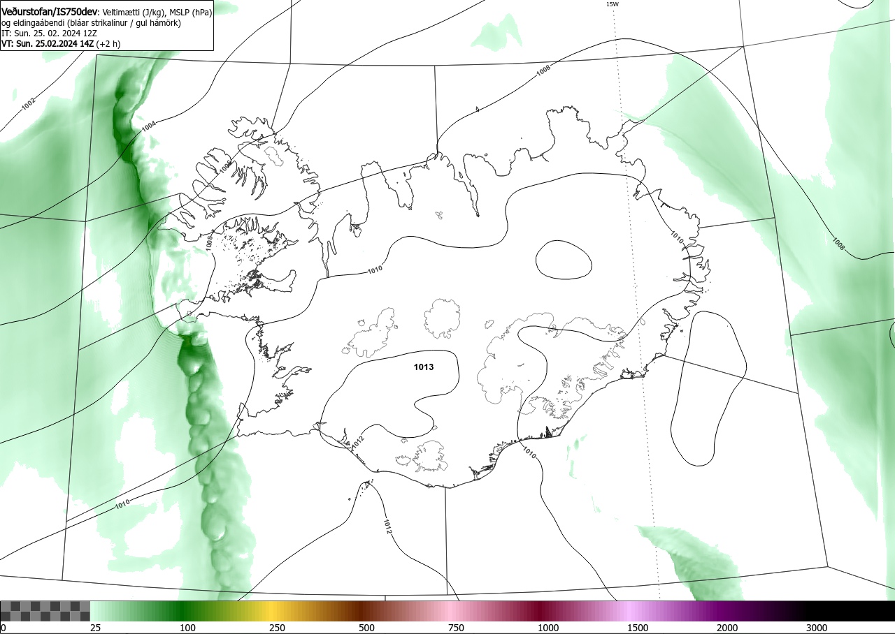Click the IT: Sun. 25. 02. 2024 12Z line
895x634 pixels.
point(50,33)
